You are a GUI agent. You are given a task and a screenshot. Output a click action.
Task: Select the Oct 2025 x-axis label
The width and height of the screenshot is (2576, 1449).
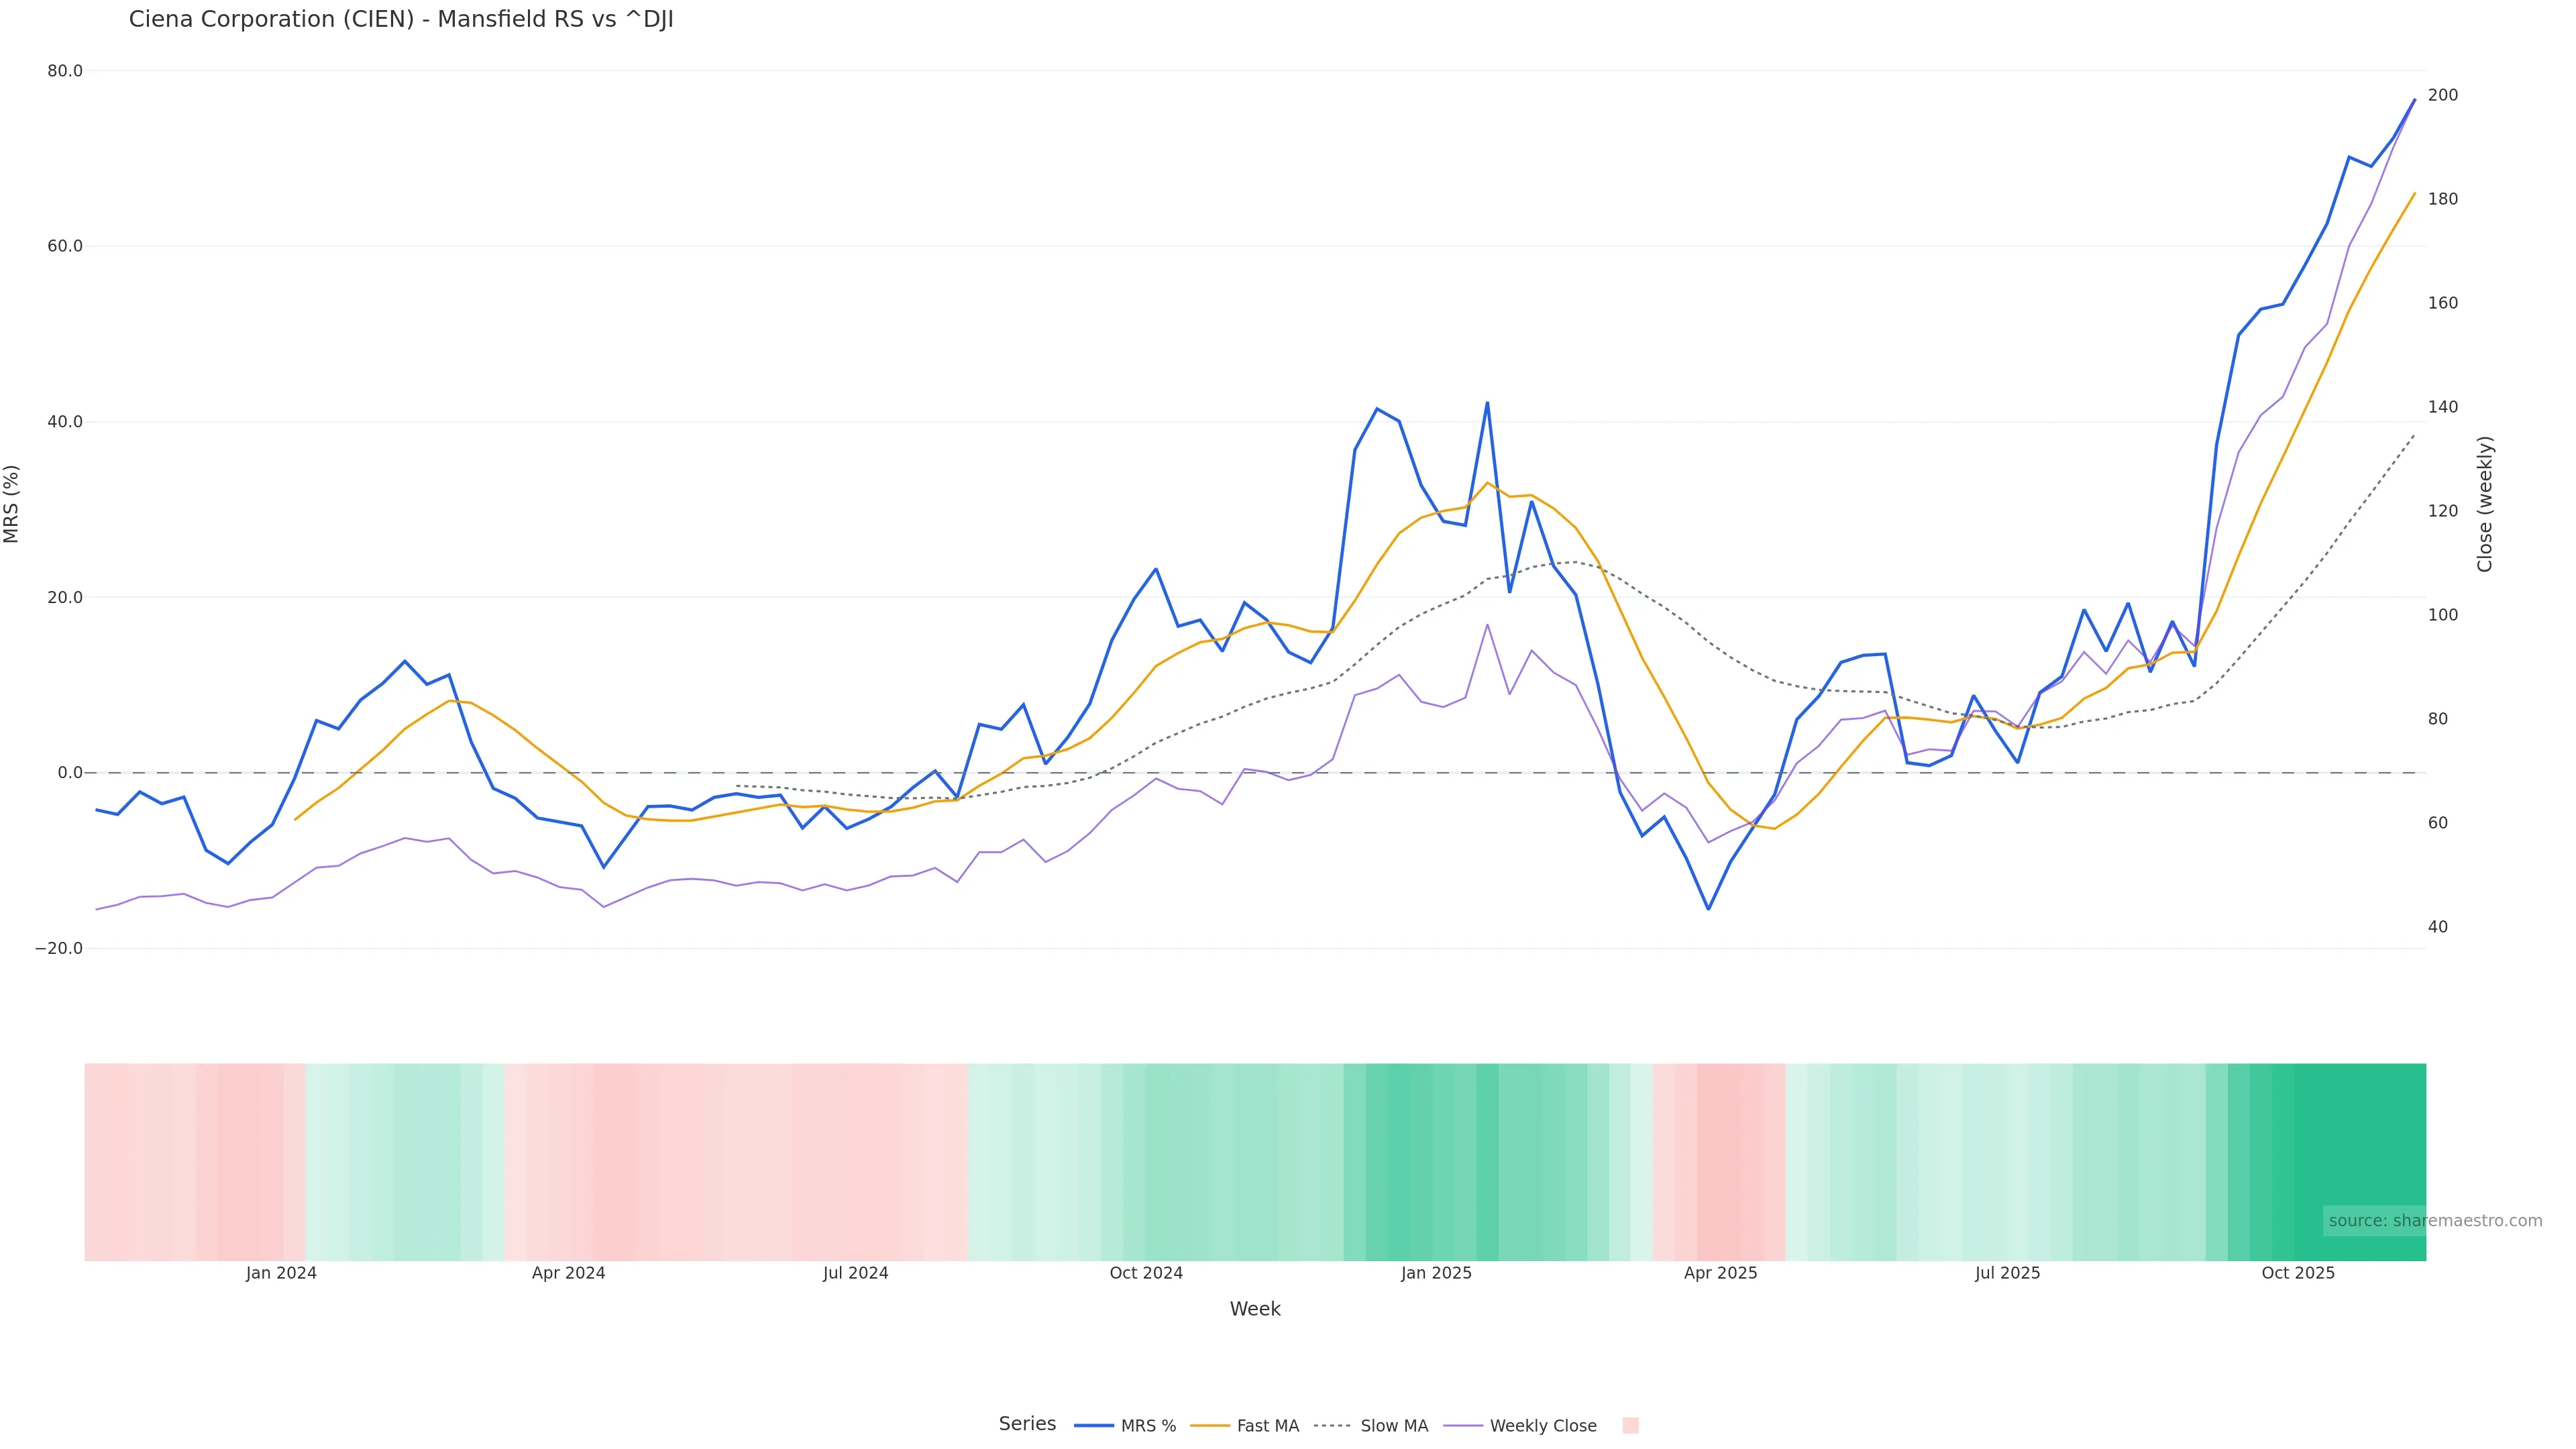pyautogui.click(x=2298, y=1273)
